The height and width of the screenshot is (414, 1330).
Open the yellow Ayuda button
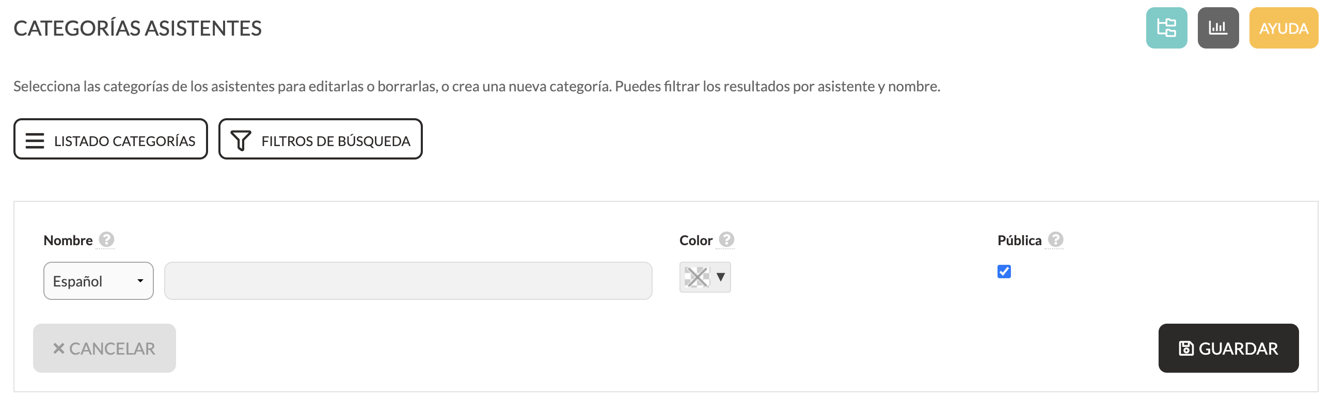point(1284,28)
